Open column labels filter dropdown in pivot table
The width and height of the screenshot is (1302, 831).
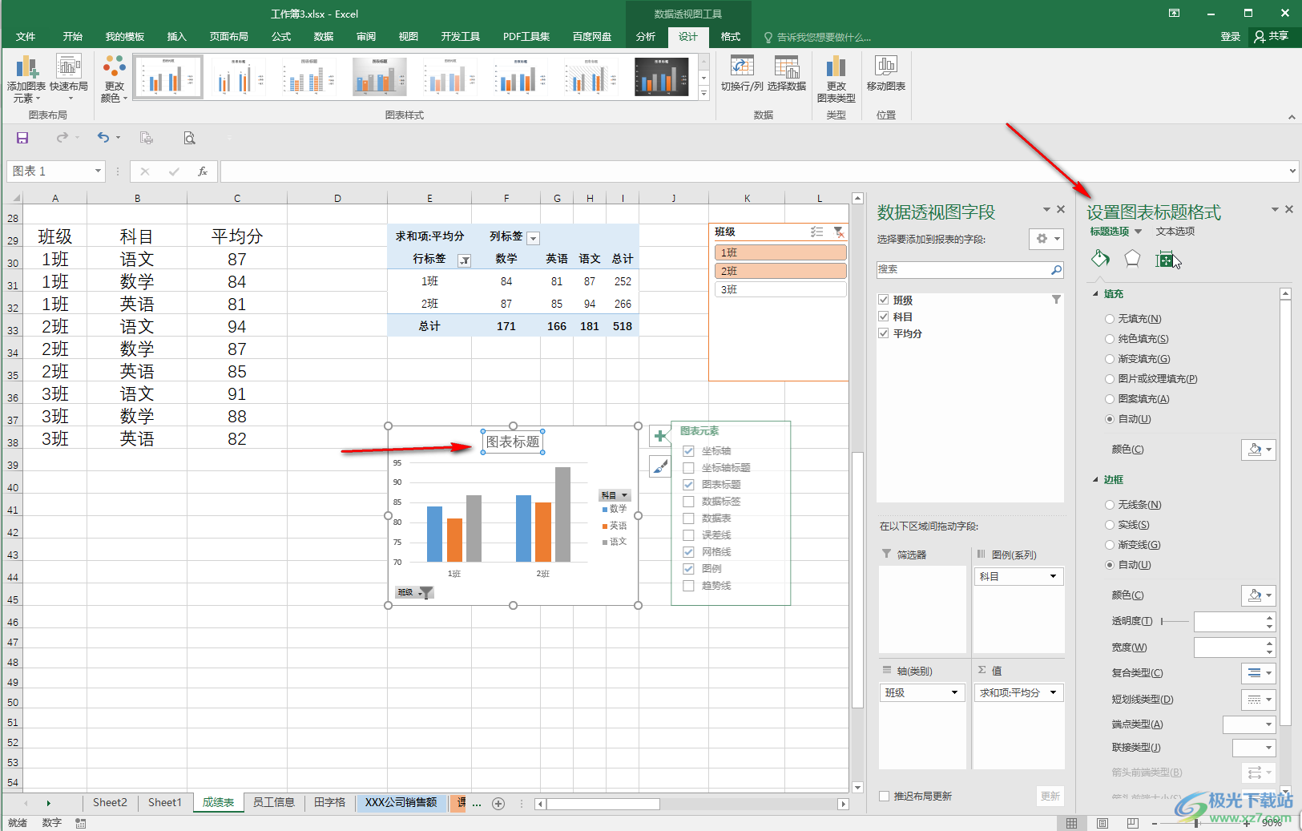coord(534,238)
